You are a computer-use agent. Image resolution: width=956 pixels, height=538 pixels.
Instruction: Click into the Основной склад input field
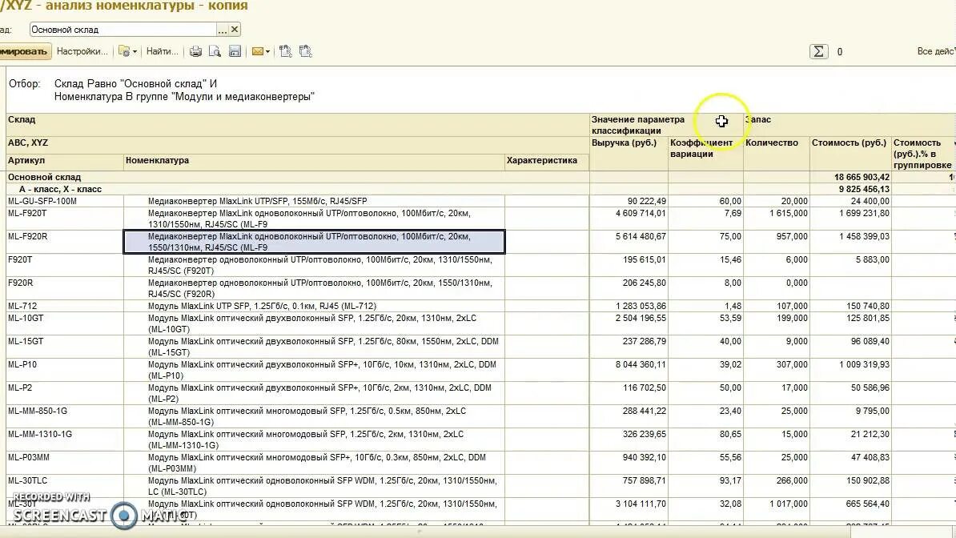(x=123, y=30)
